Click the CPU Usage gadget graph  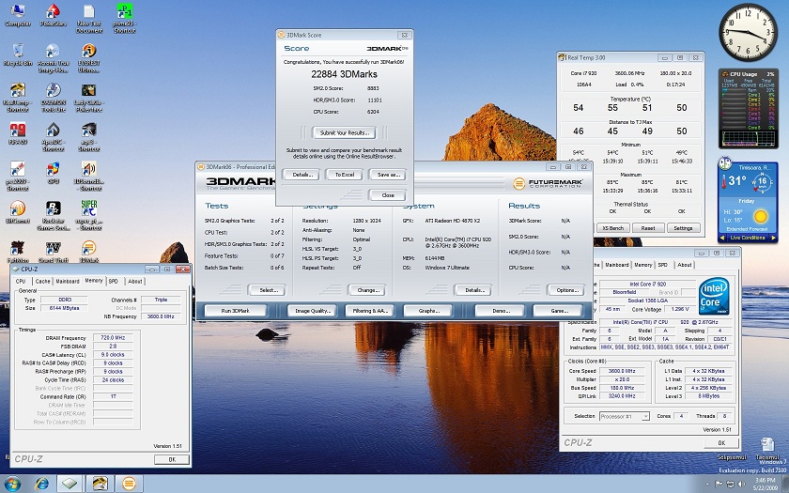tap(748, 138)
